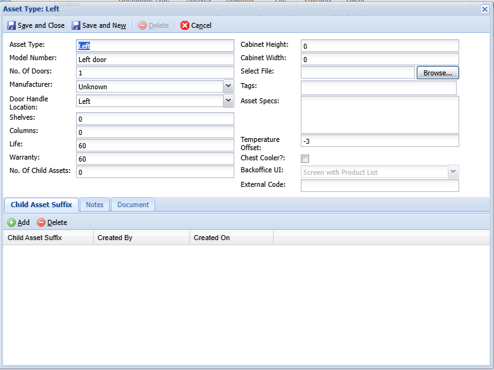Open the Backoffice UI dropdown arrow
494x370 pixels.
(x=453, y=172)
